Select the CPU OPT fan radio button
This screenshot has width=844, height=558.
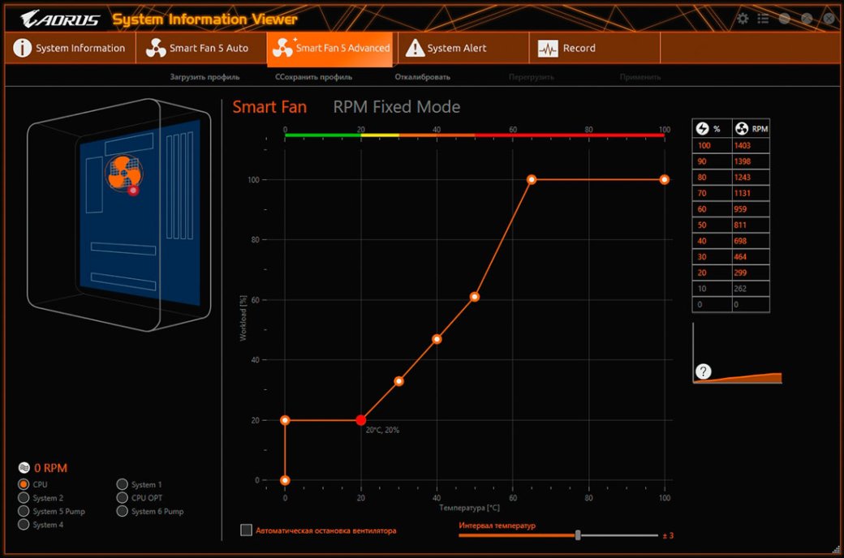click(x=123, y=498)
